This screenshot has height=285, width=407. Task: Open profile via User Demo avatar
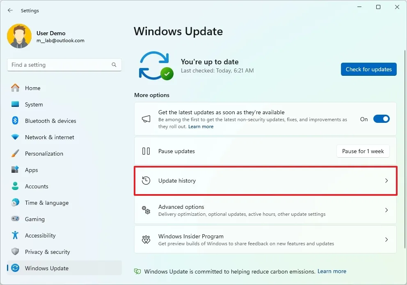coord(19,36)
